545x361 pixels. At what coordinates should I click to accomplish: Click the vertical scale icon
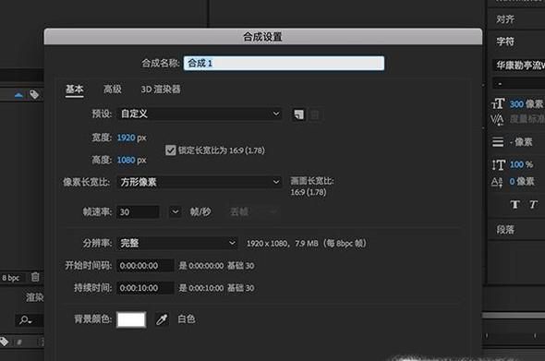(x=498, y=164)
